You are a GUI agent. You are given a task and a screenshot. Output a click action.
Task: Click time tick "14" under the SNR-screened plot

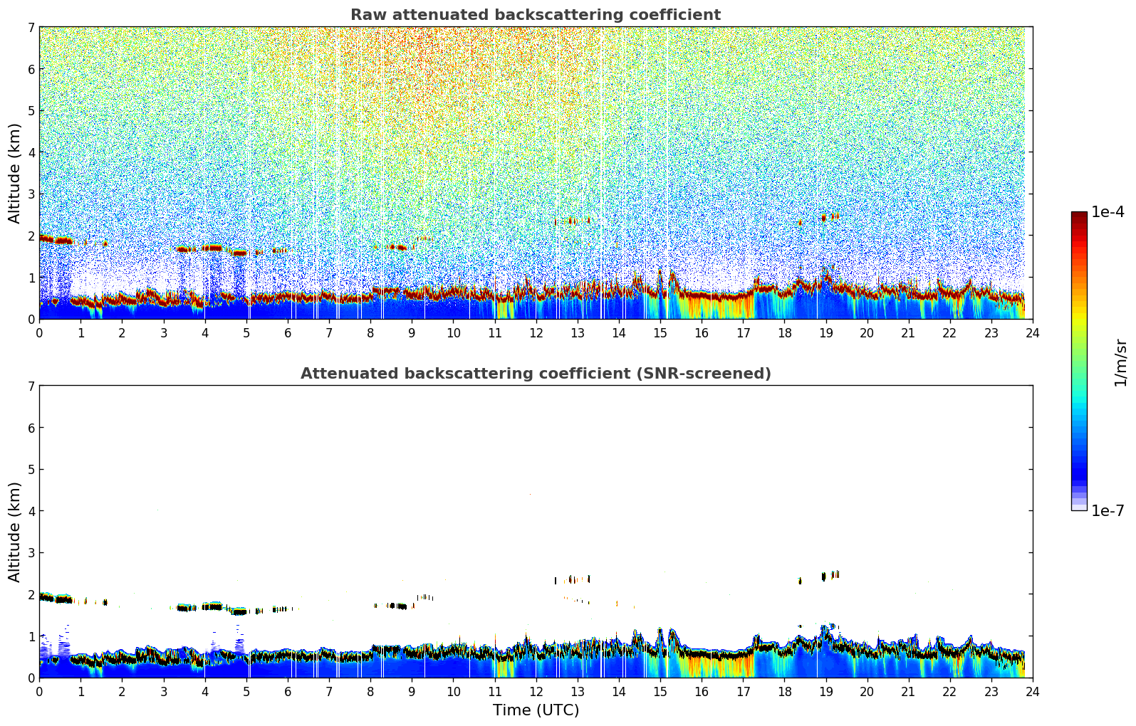(x=619, y=691)
